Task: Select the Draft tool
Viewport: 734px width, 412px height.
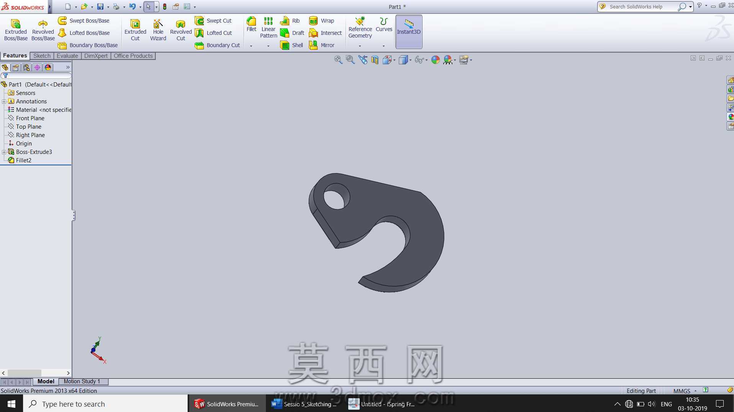Action: pos(292,33)
